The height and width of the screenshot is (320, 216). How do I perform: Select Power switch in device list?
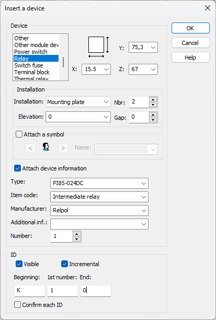pos(31,52)
